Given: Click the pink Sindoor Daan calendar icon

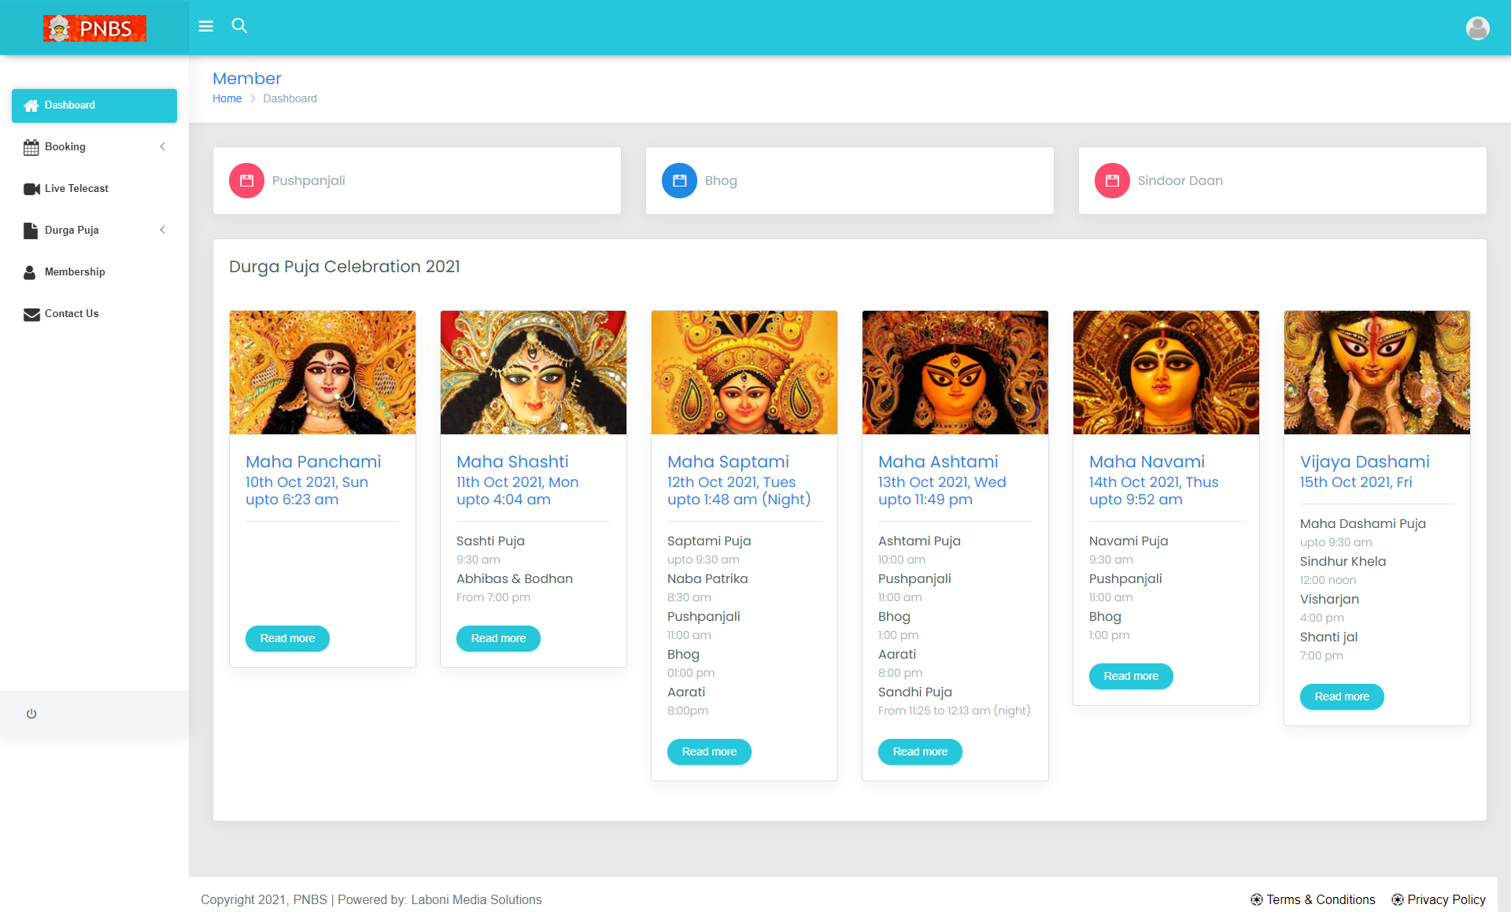Looking at the screenshot, I should 1112,181.
